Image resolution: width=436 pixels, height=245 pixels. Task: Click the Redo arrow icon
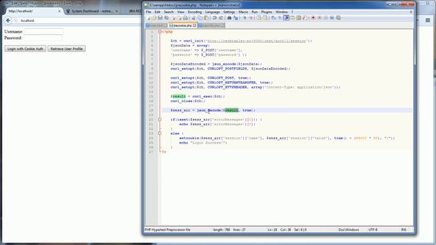click(221, 18)
